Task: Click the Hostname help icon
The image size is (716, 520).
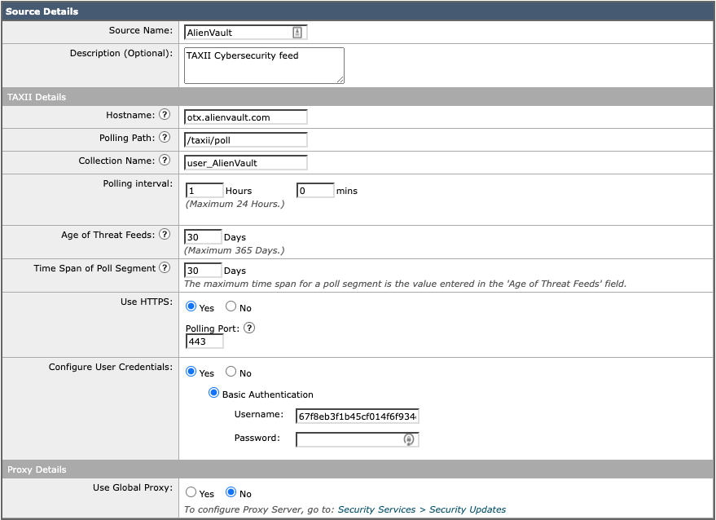Action: pyautogui.click(x=165, y=114)
